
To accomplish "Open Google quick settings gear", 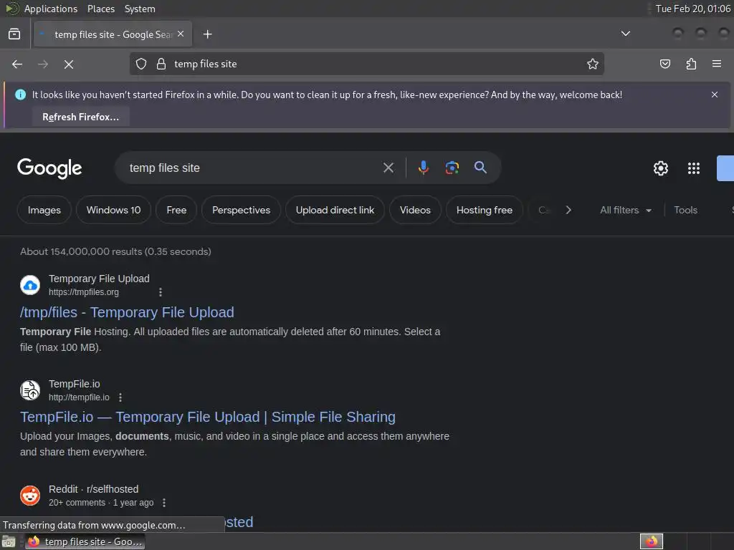I will tap(660, 168).
